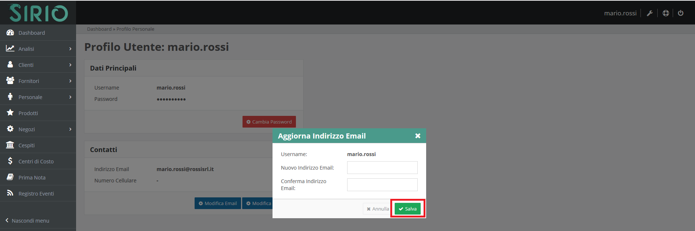Open the Prima Nota menu item

click(38, 177)
